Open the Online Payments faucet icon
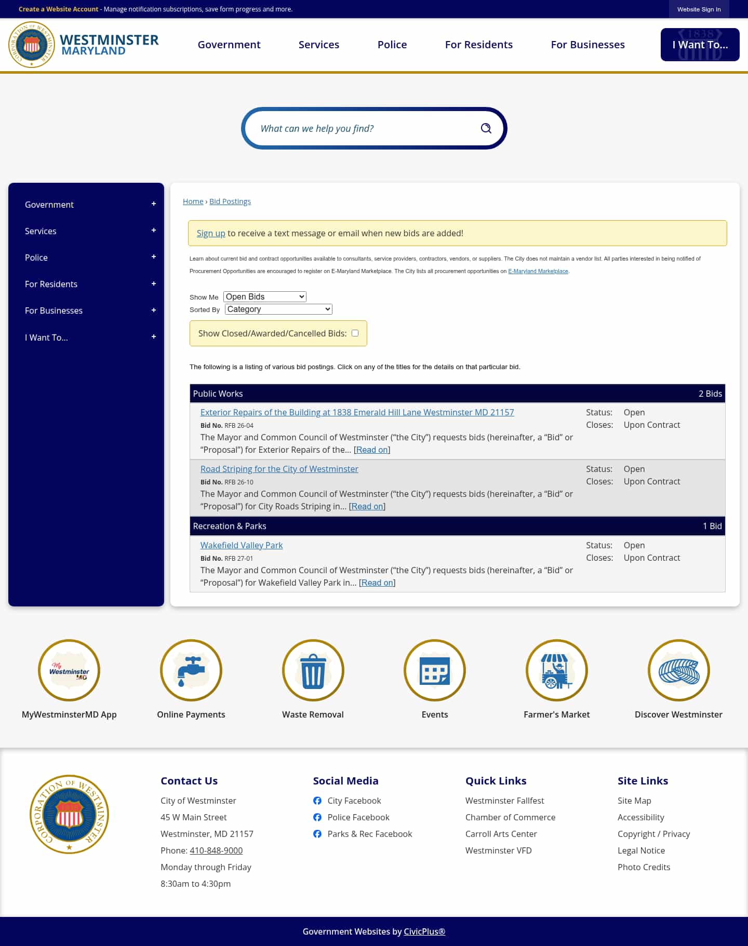The width and height of the screenshot is (748, 946). pyautogui.click(x=191, y=670)
